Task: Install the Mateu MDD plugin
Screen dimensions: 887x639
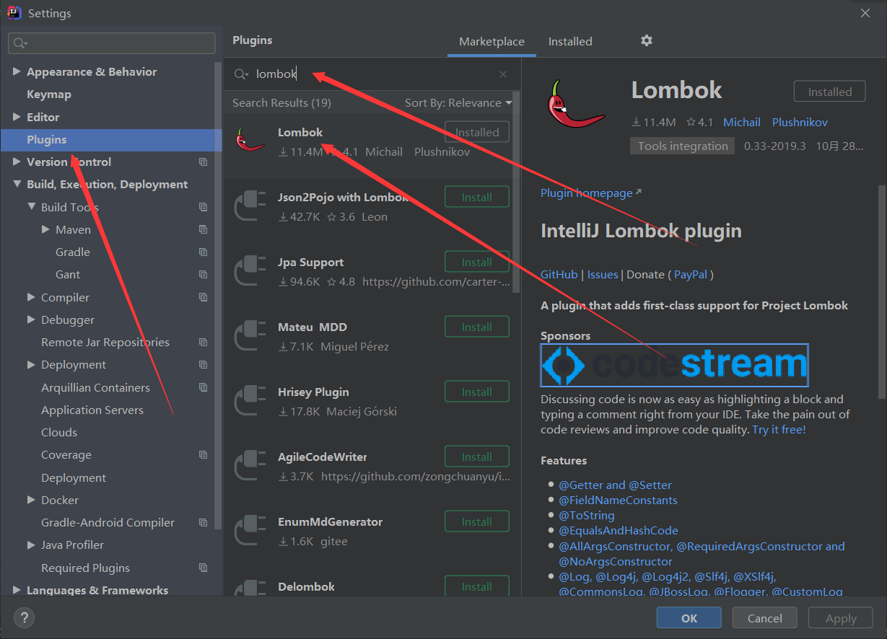Action: [x=477, y=327]
